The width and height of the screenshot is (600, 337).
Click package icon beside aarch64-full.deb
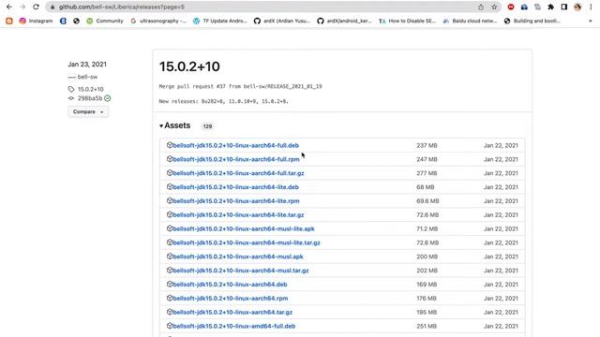[170, 145]
